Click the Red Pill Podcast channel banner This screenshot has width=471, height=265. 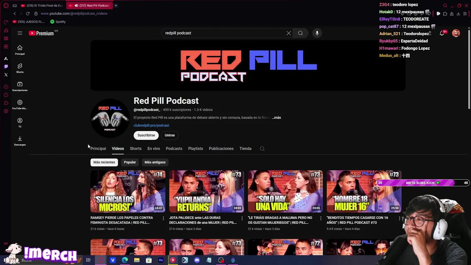click(x=248, y=66)
